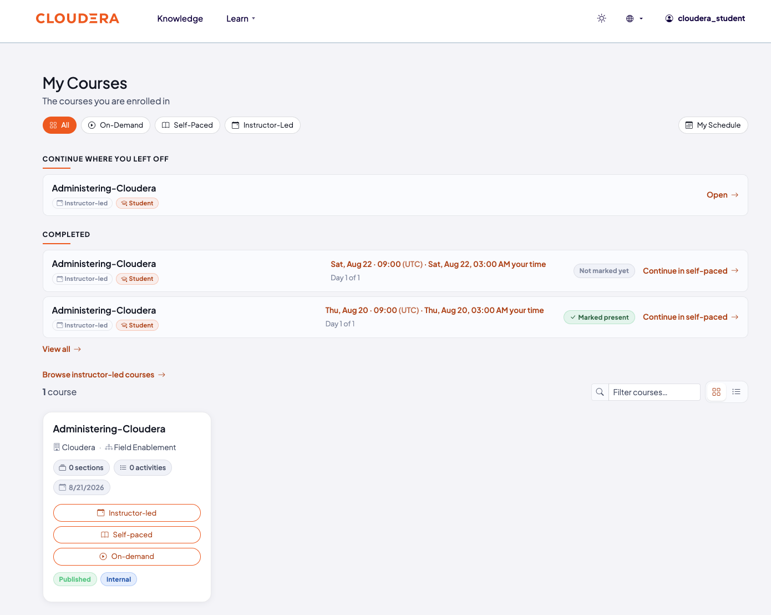Viewport: 771px width, 615px height.
Task: Click calendar icon on 8/21/2026 chip
Action: click(x=63, y=487)
